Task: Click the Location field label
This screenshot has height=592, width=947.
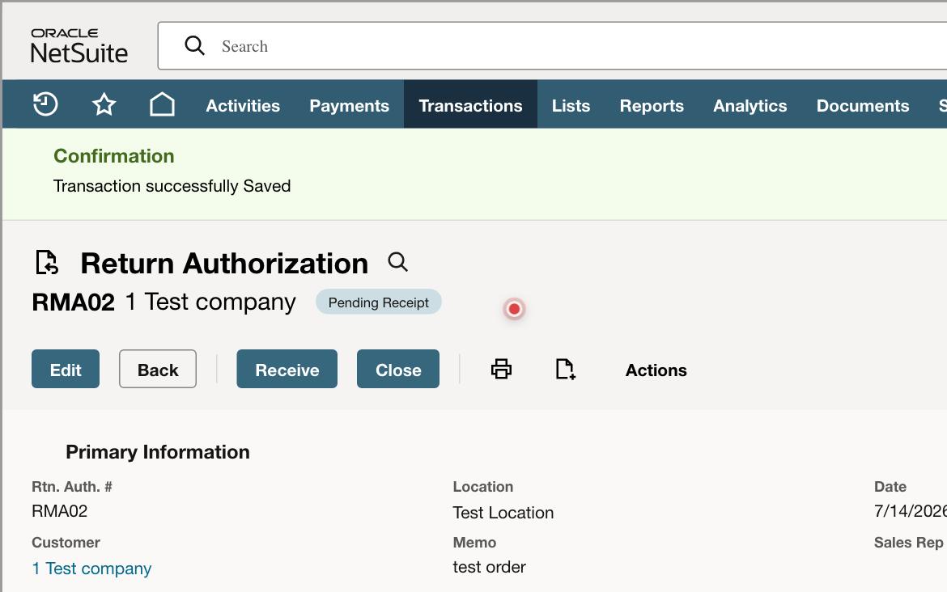Action: (x=483, y=486)
